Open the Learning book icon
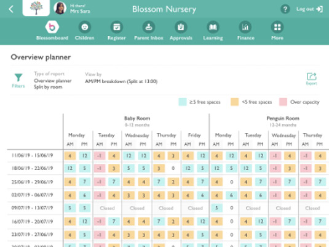 (213, 27)
